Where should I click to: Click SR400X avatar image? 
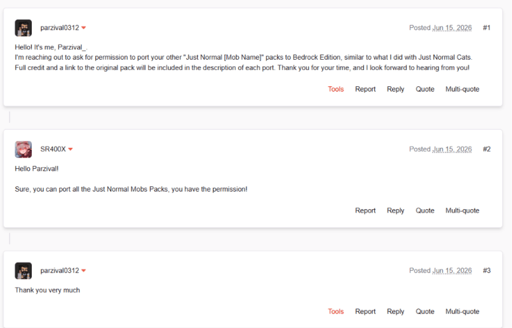(23, 150)
